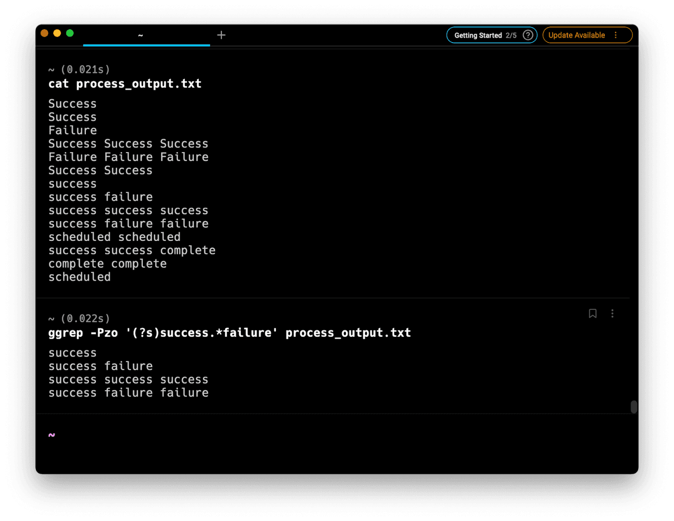Click the "scheduled scheduled" output line

114,237
